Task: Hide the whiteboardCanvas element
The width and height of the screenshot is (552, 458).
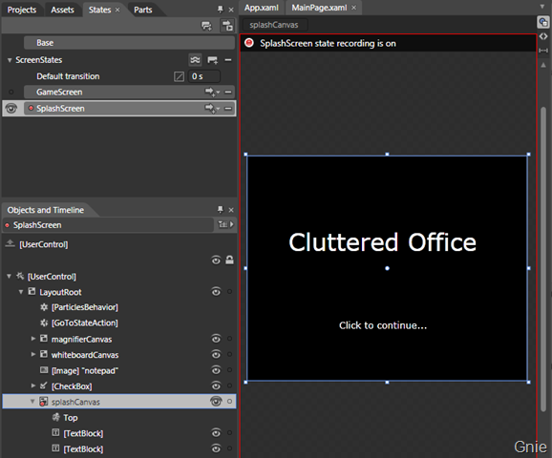Action: click(x=216, y=355)
